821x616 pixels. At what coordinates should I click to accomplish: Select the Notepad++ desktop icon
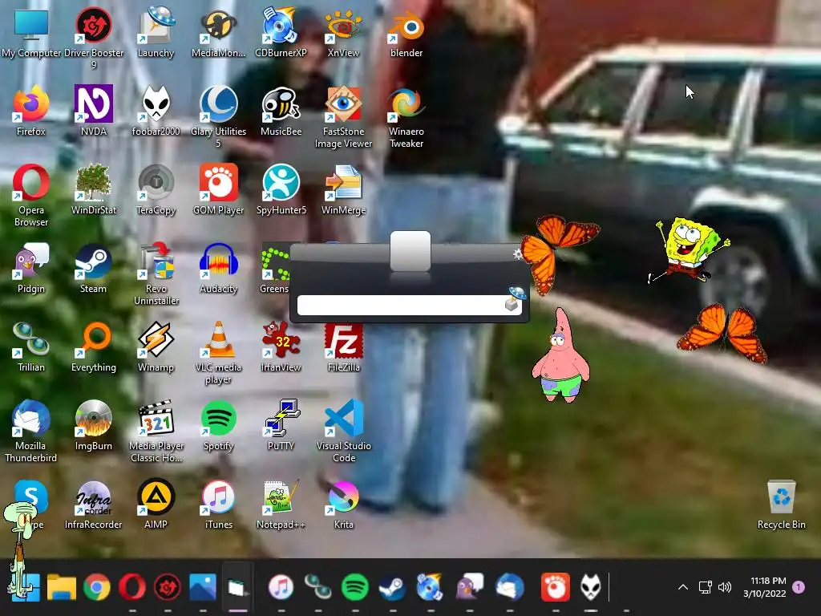click(x=281, y=504)
